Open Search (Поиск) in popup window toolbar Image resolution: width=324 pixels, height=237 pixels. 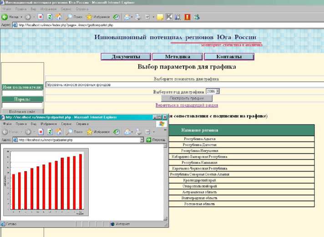click(73, 132)
